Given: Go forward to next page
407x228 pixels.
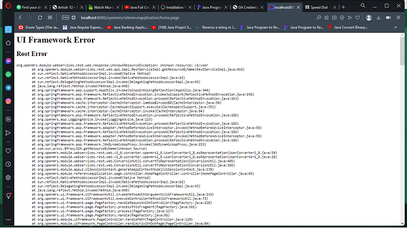Looking at the screenshot, I should 30,18.
